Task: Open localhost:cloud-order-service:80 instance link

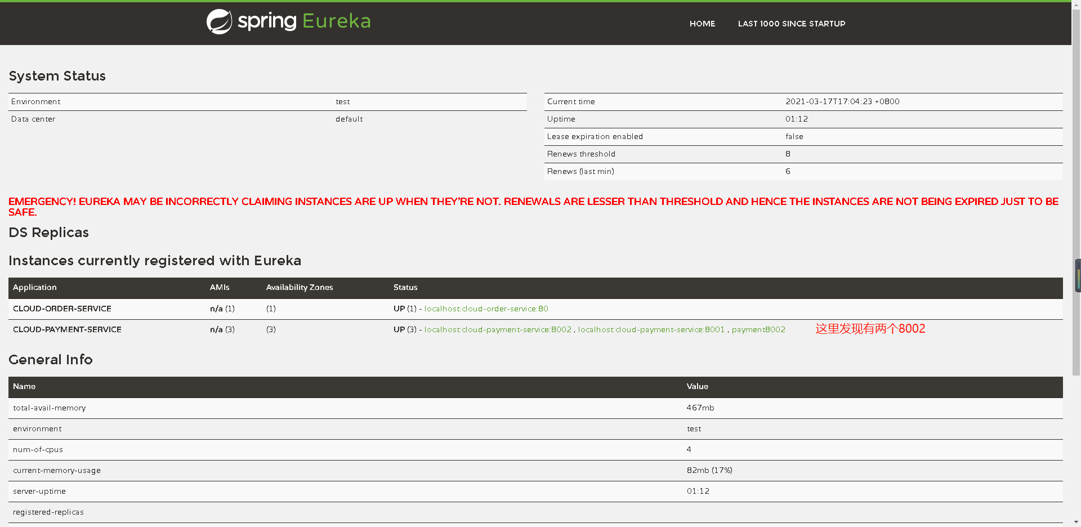Action: [486, 309]
